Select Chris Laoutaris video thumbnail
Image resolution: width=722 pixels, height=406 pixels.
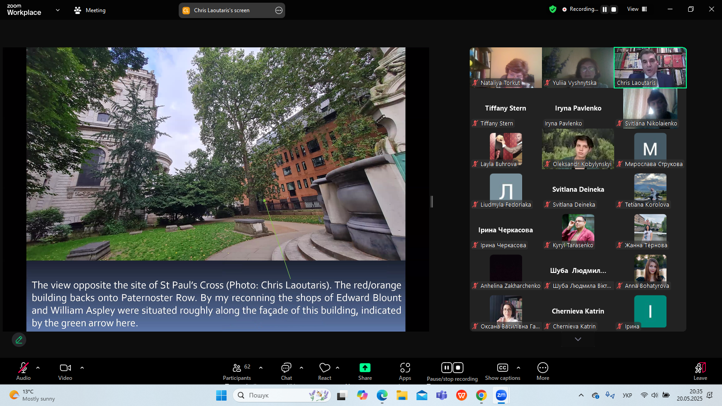650,68
